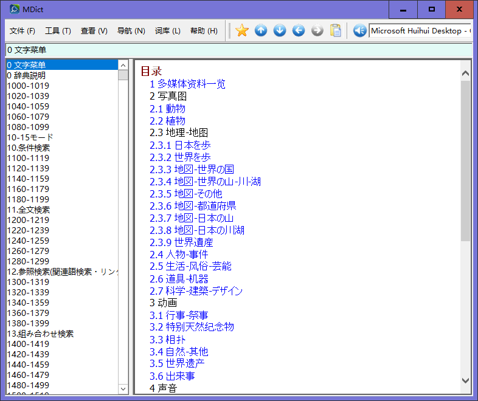Click the grey forward arrow icon
Viewport: 478px width, 401px height.
coord(317,30)
